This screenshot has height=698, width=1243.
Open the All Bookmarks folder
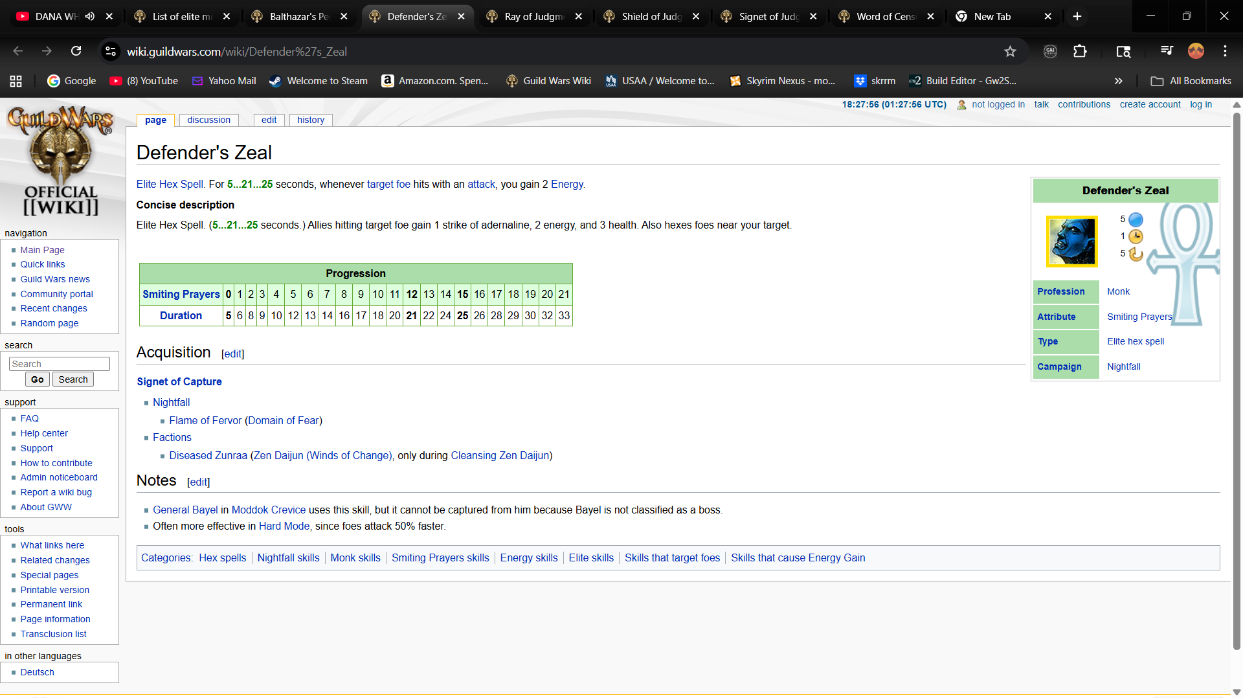[x=1191, y=81]
